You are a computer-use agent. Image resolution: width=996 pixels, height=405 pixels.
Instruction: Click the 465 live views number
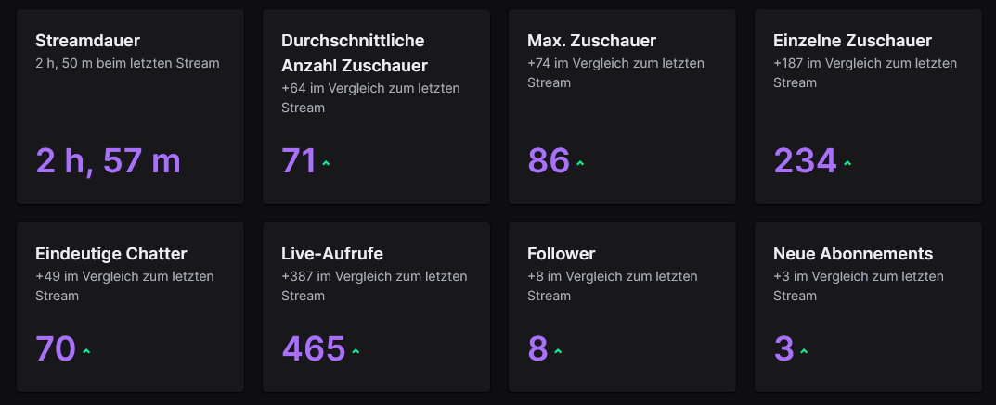coord(314,349)
